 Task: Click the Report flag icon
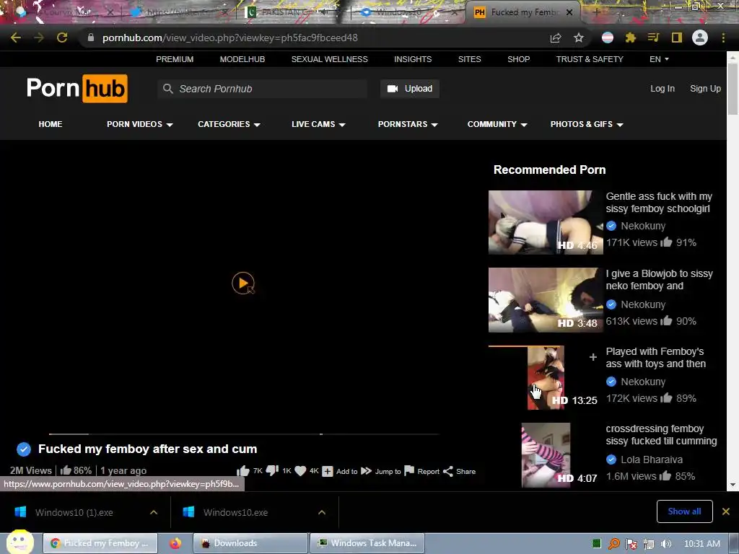click(x=410, y=470)
